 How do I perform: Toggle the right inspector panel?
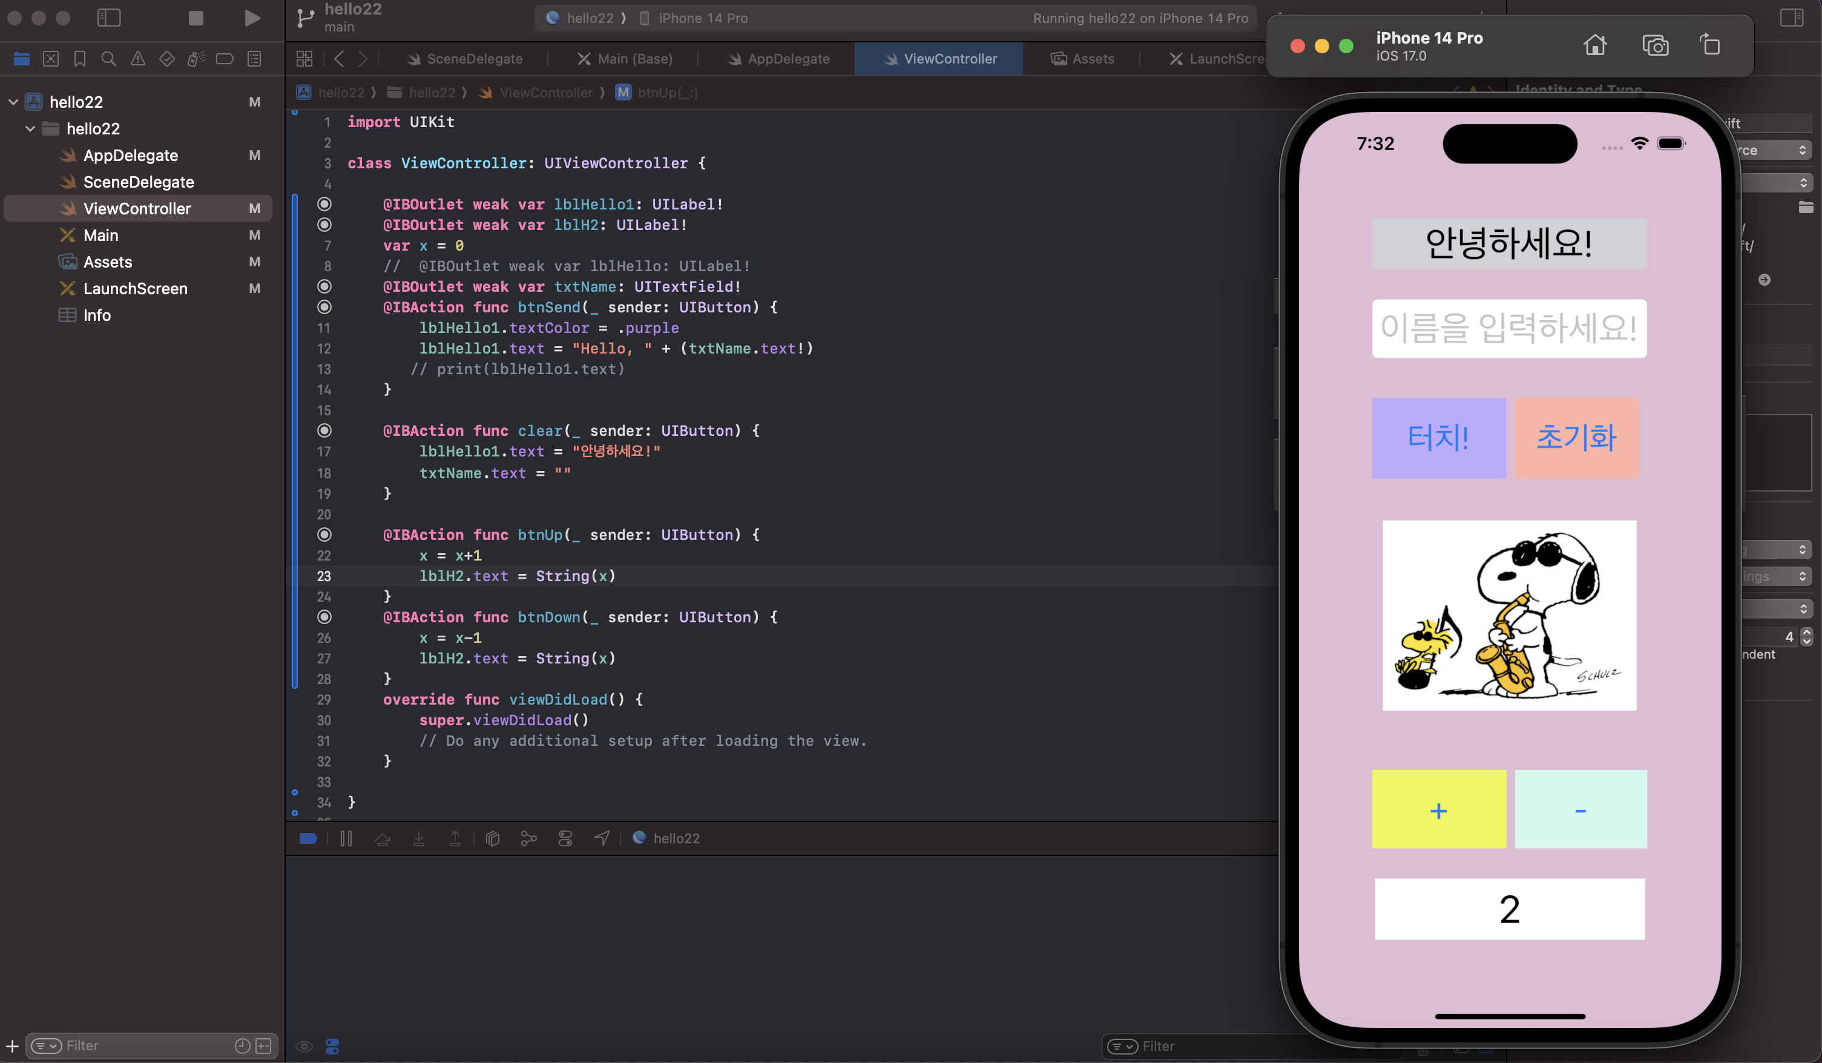(x=1791, y=18)
